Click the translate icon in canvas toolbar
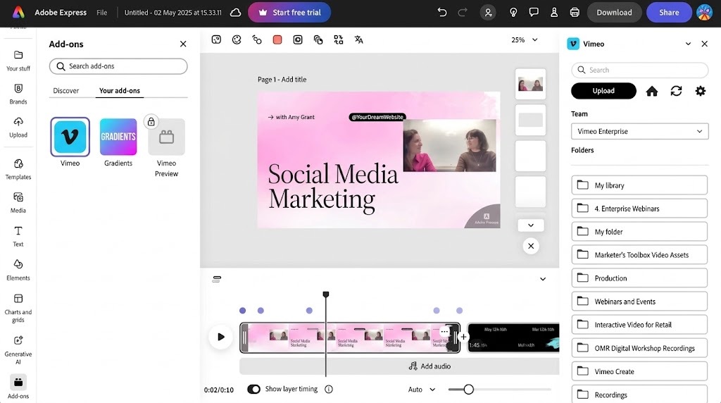 (x=358, y=40)
